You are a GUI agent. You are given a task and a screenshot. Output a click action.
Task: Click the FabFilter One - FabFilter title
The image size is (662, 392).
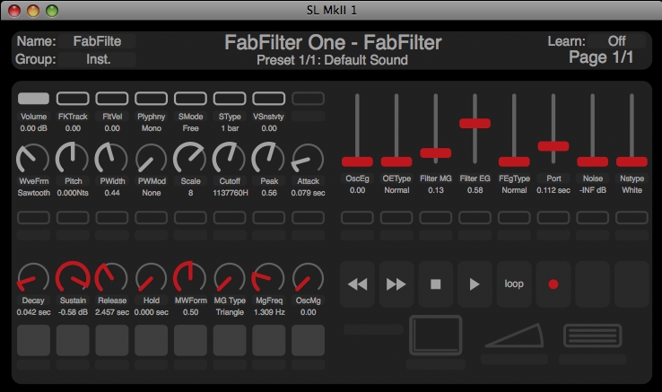click(333, 42)
